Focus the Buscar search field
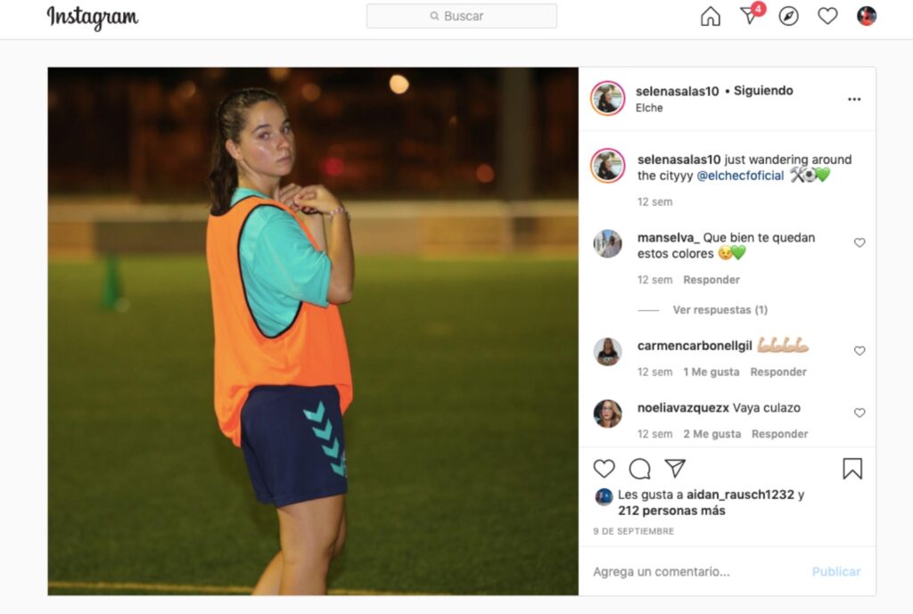Image resolution: width=913 pixels, height=614 pixels. pos(462,16)
